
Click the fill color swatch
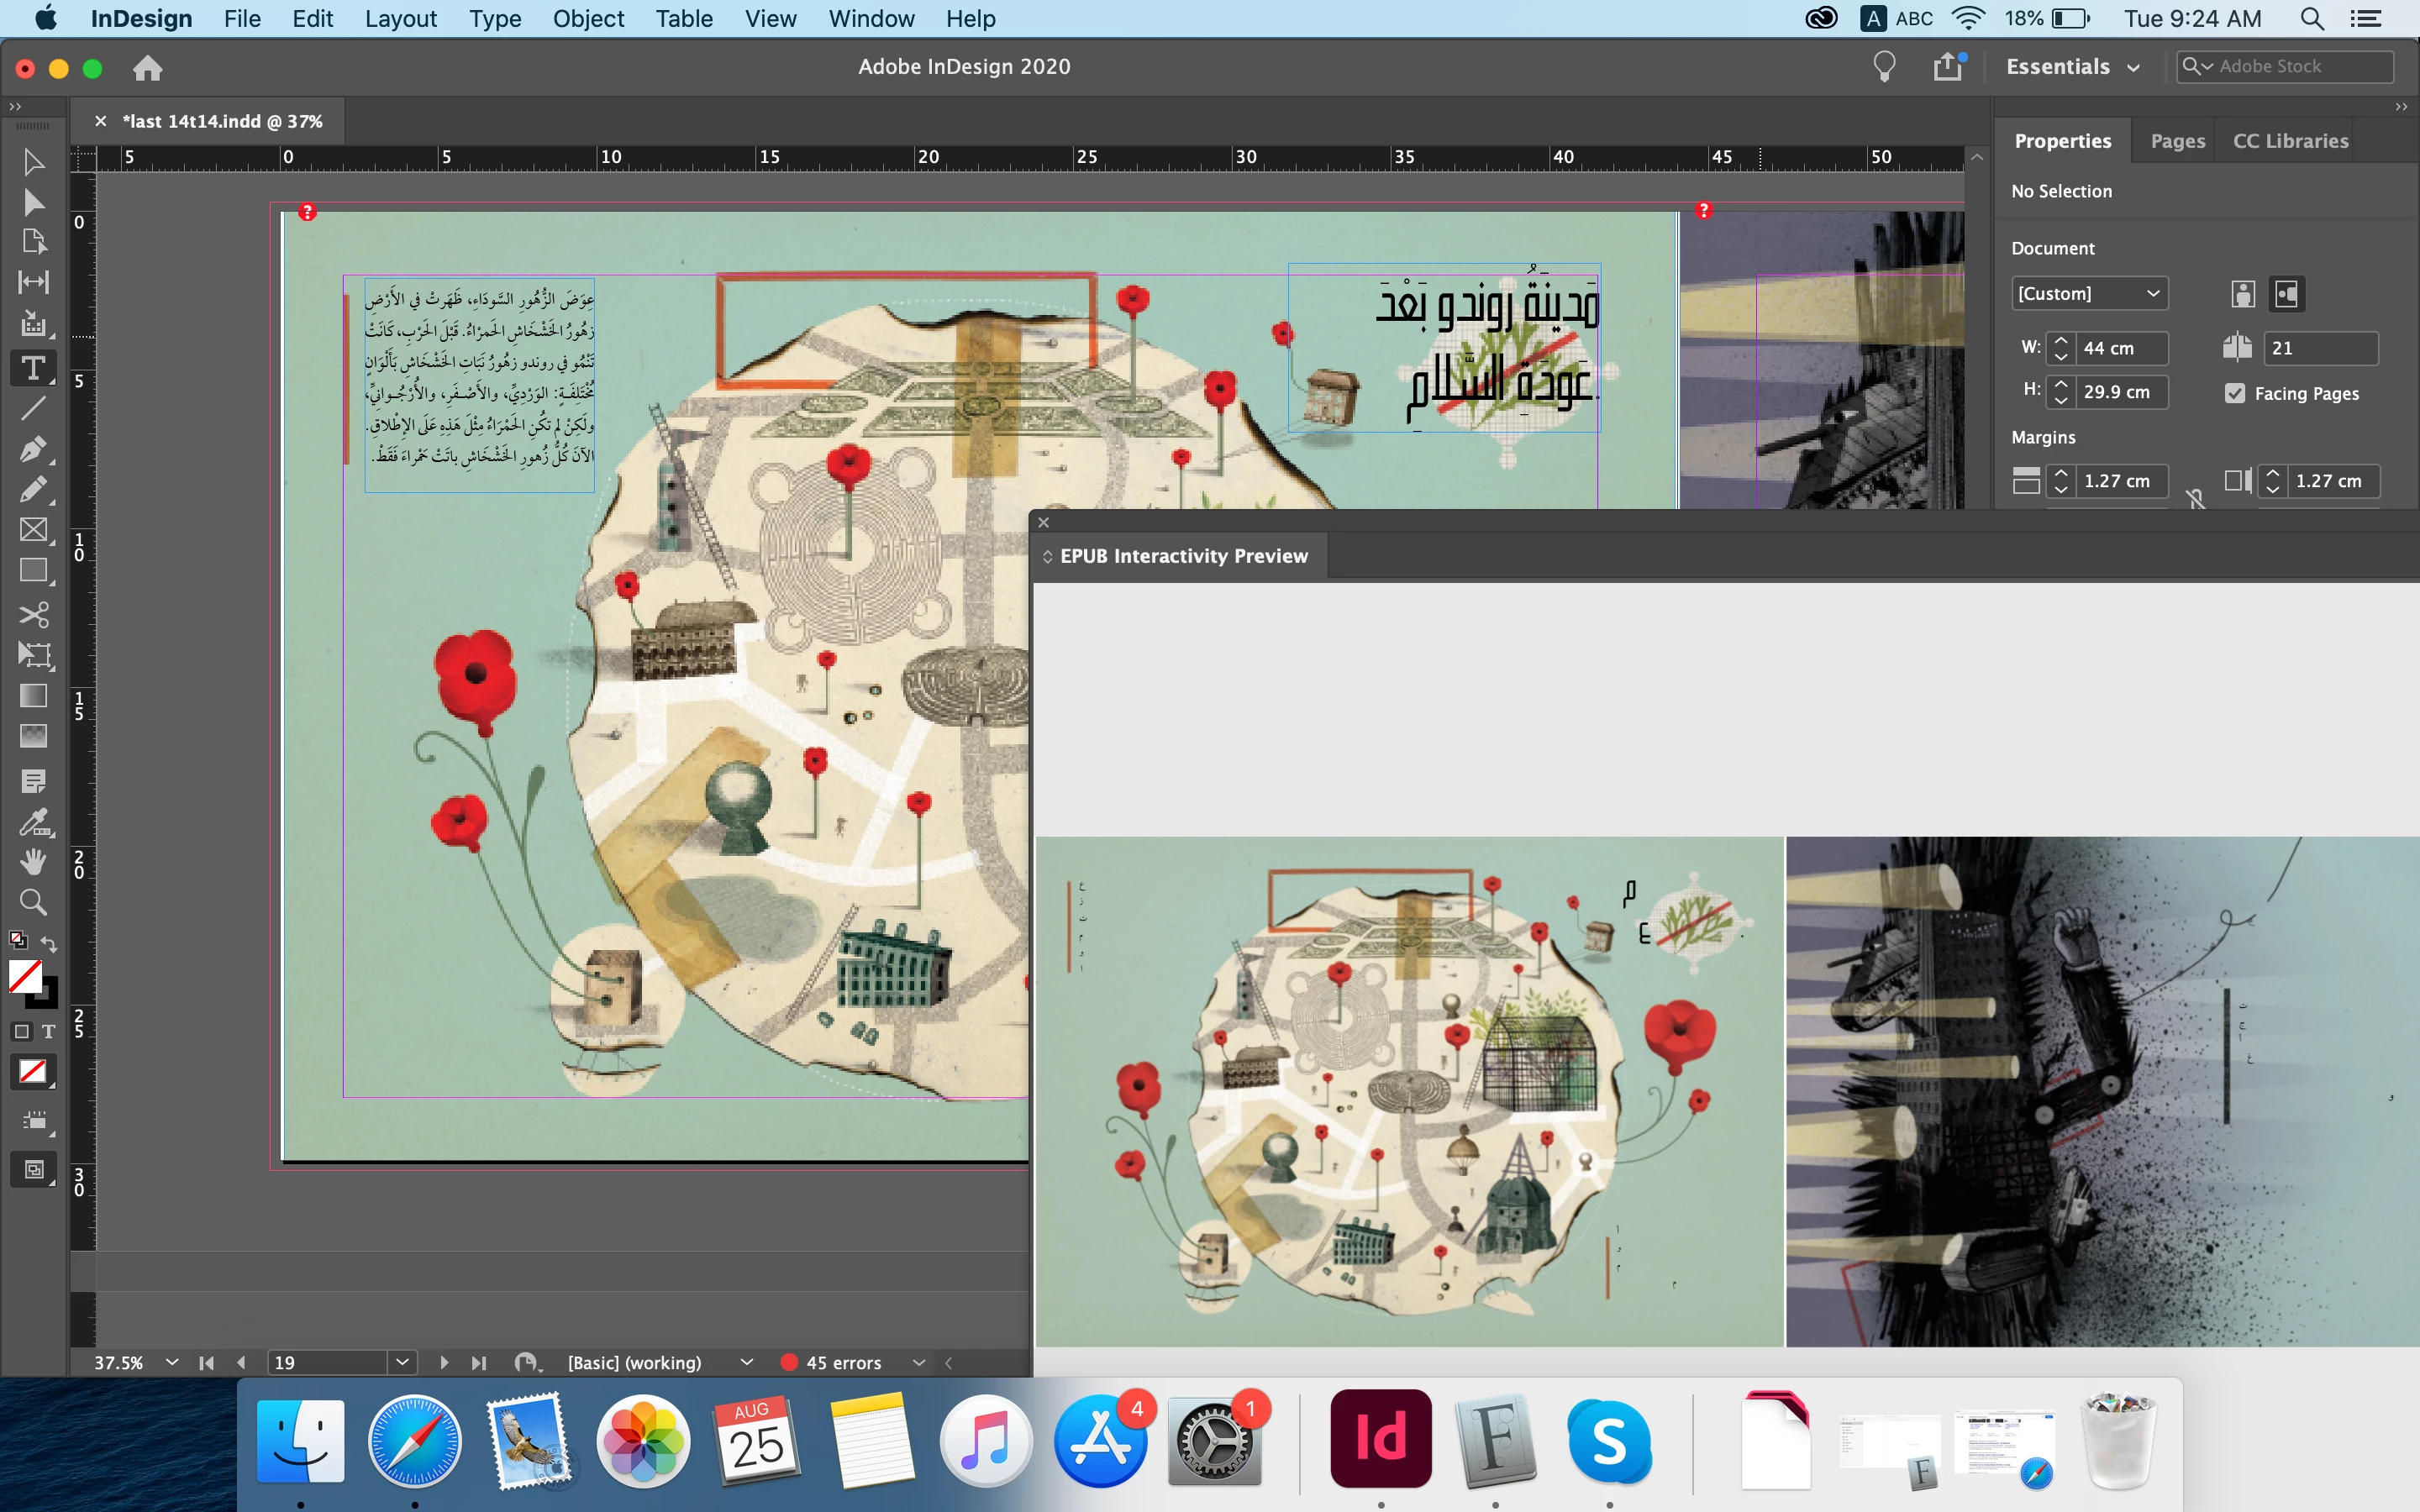[x=24, y=976]
